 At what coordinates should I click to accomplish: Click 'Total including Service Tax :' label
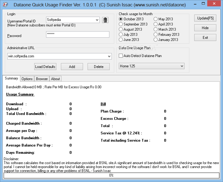point(125,140)
